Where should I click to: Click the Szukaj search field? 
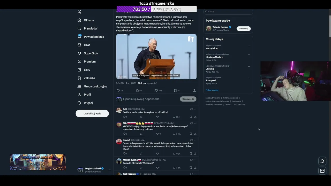[x=228, y=11]
